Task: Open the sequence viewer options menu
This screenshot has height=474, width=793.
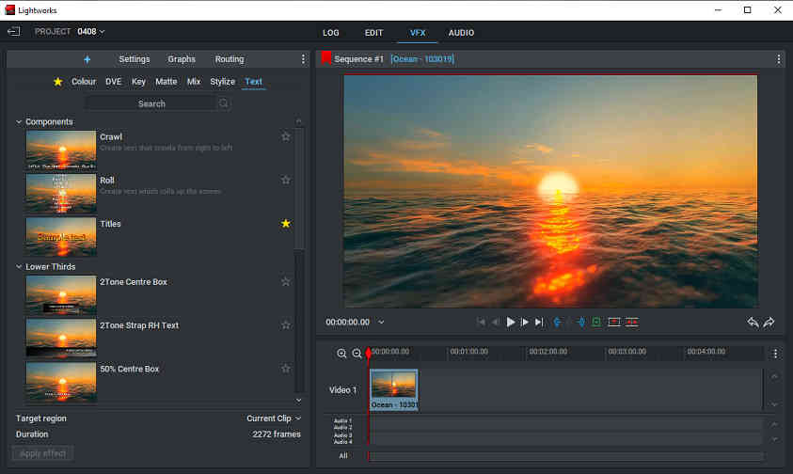Action: 778,59
